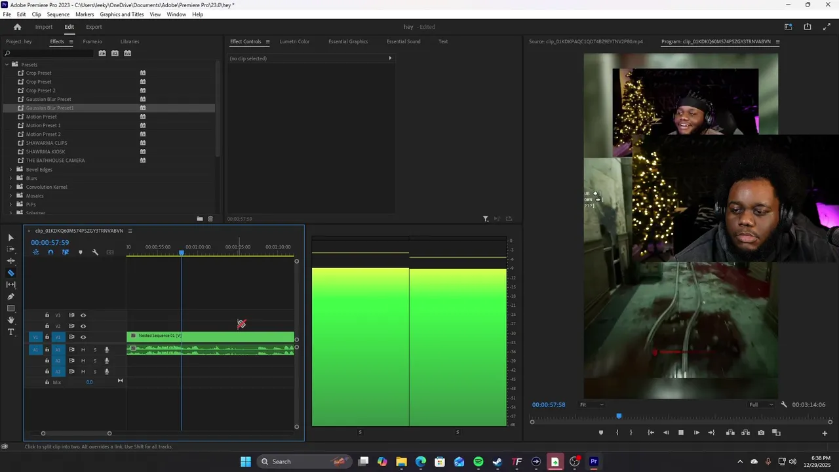Expand the PiPs folder
Screen dimensions: 839x472
tap(10, 205)
